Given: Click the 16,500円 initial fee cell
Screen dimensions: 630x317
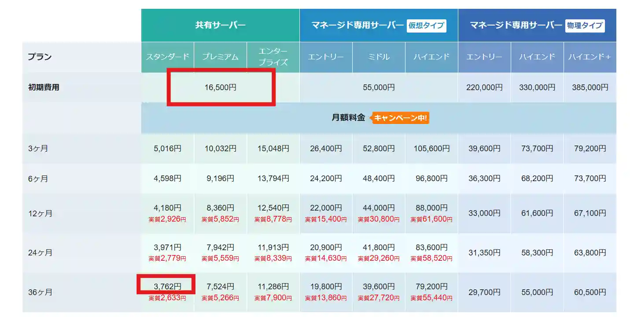Looking at the screenshot, I should tap(220, 87).
